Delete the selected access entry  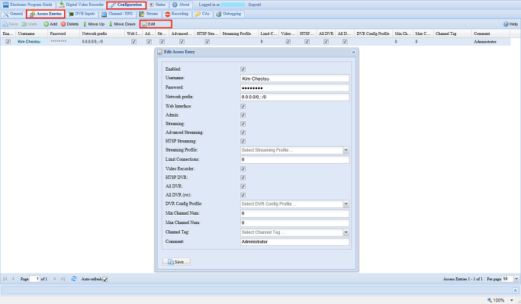click(69, 24)
